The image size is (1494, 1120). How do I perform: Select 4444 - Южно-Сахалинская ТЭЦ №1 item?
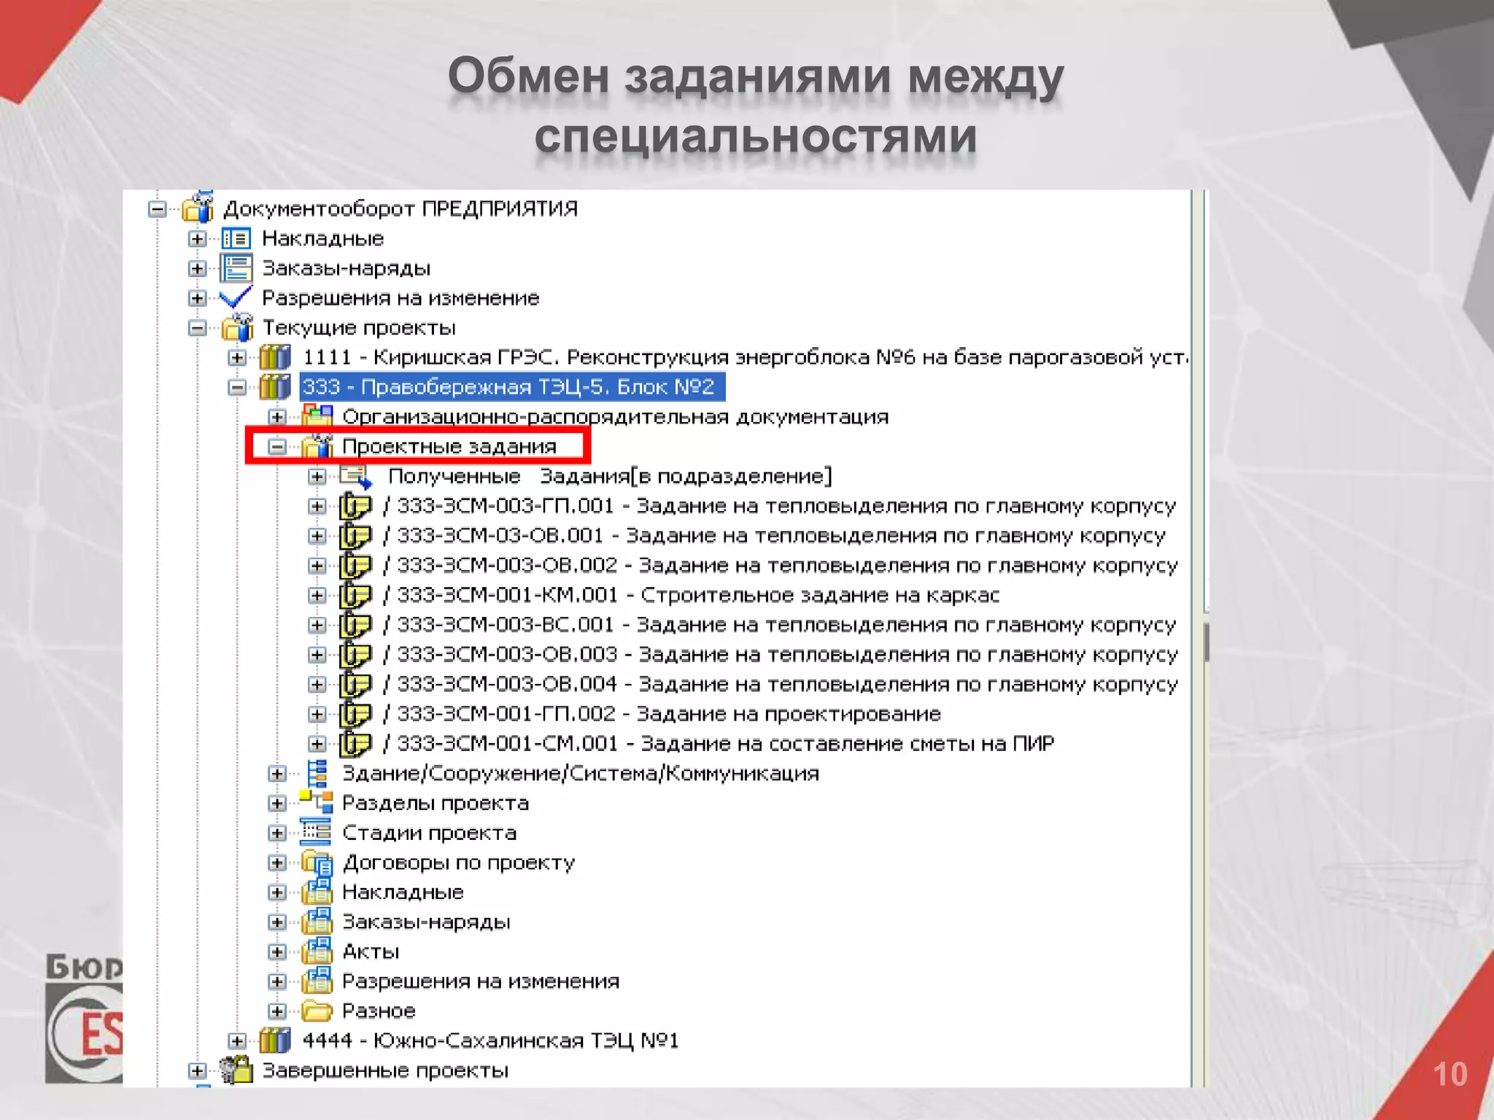tap(490, 1041)
